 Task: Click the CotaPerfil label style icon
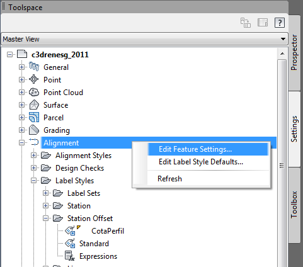pyautogui.click(x=70, y=230)
